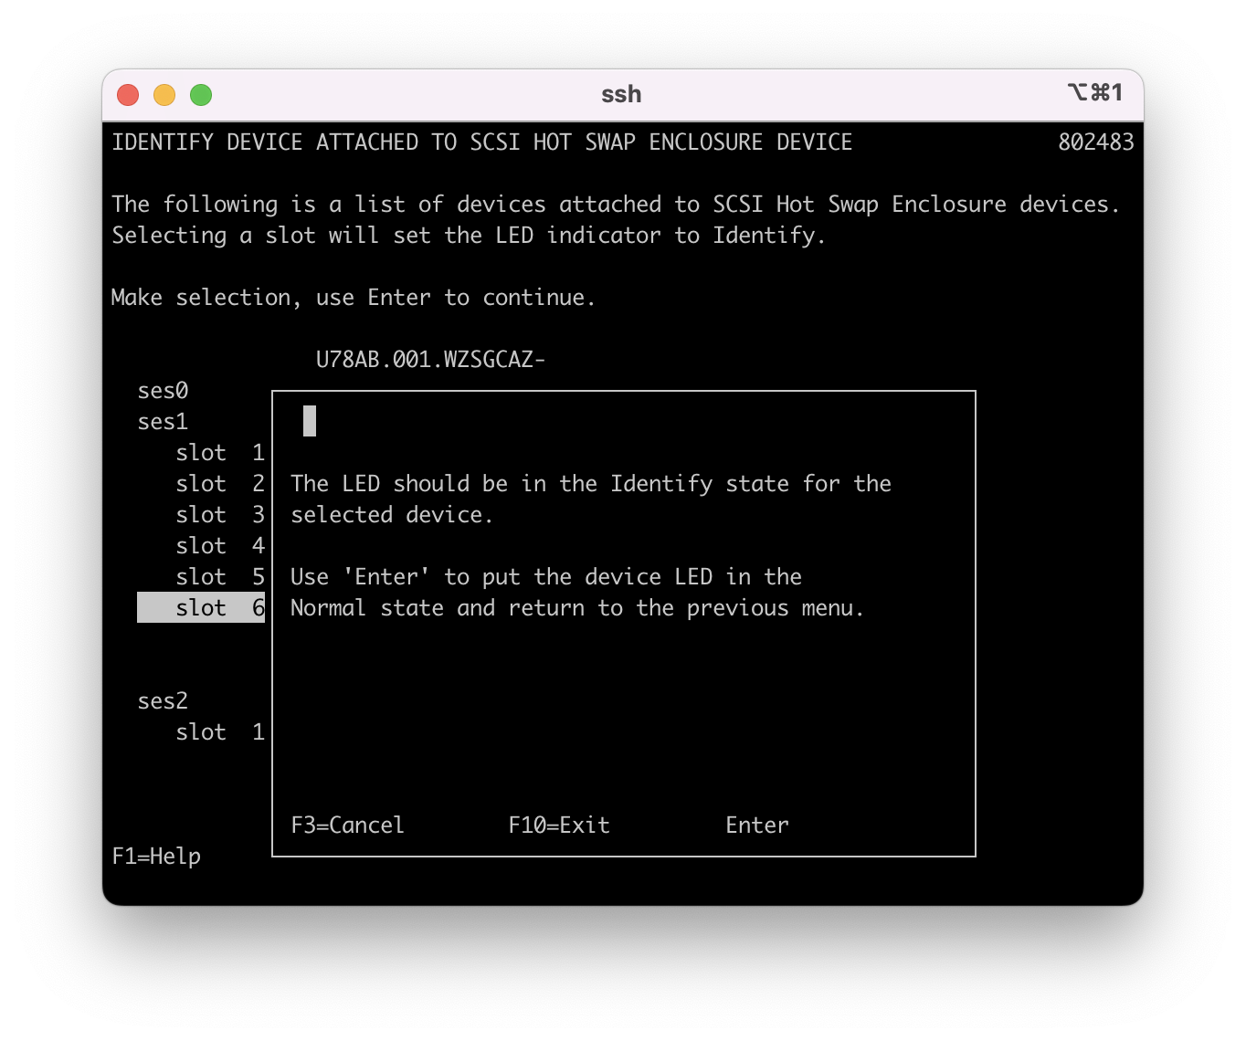Click the 802483 menu number
This screenshot has width=1246, height=1041.
[x=1096, y=142]
